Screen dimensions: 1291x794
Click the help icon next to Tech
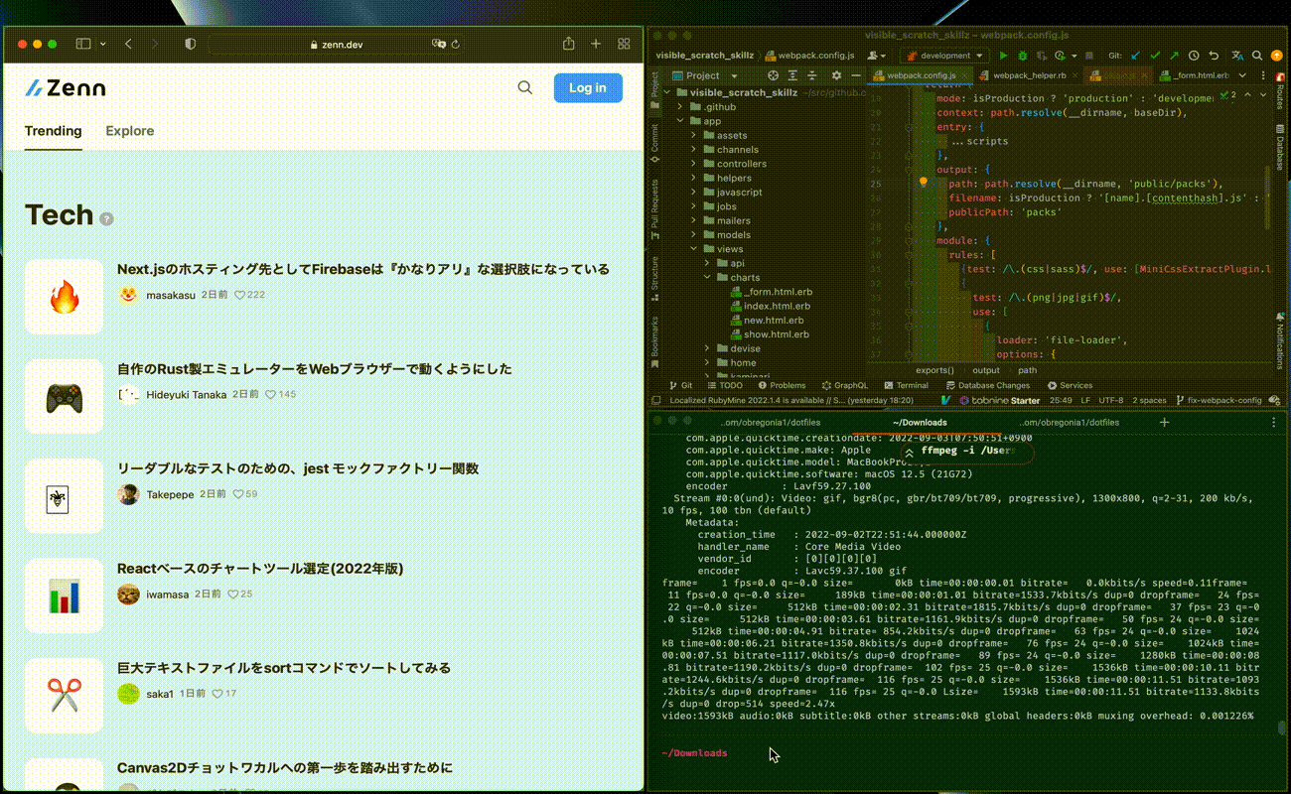click(x=106, y=219)
